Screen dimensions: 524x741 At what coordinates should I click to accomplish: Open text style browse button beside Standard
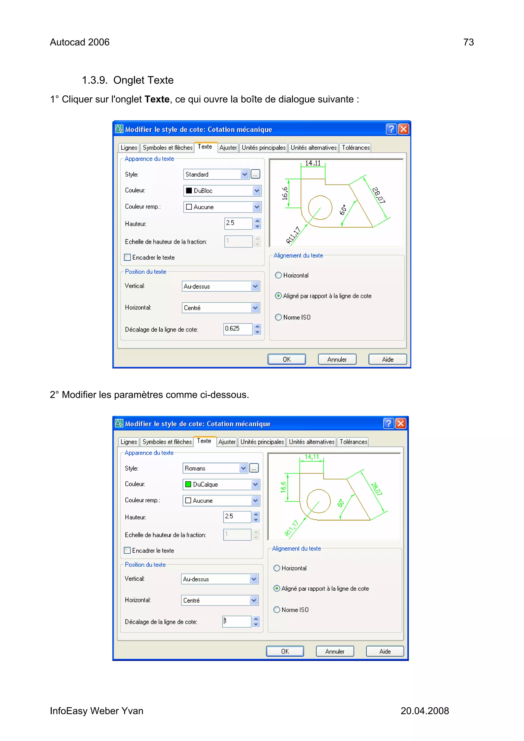(255, 174)
